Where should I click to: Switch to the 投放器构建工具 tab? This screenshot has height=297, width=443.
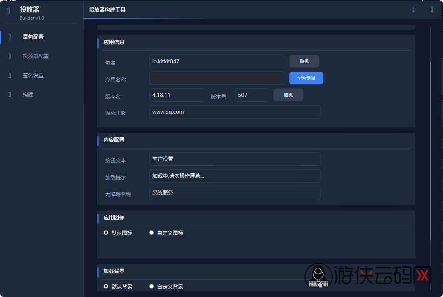[x=107, y=10]
